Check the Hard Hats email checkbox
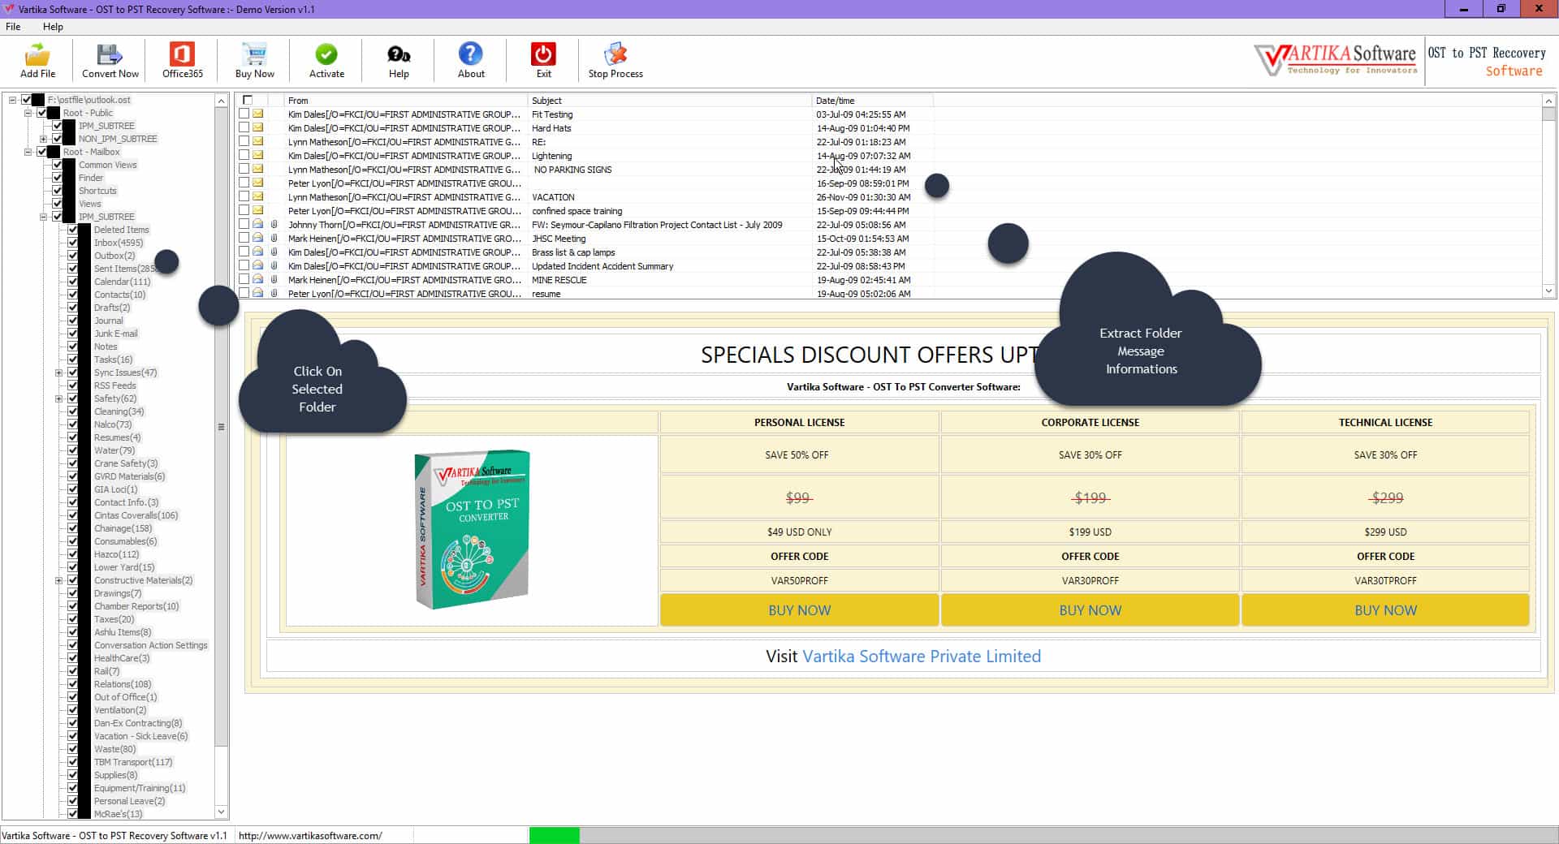Screen dimensions: 1559x844 [x=244, y=128]
